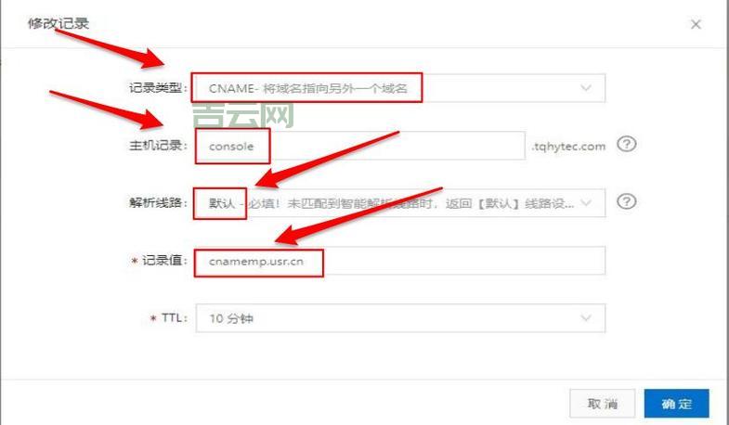This screenshot has height=425, width=729.
Task: Click the 修改记录 dialog title
Action: (59, 23)
